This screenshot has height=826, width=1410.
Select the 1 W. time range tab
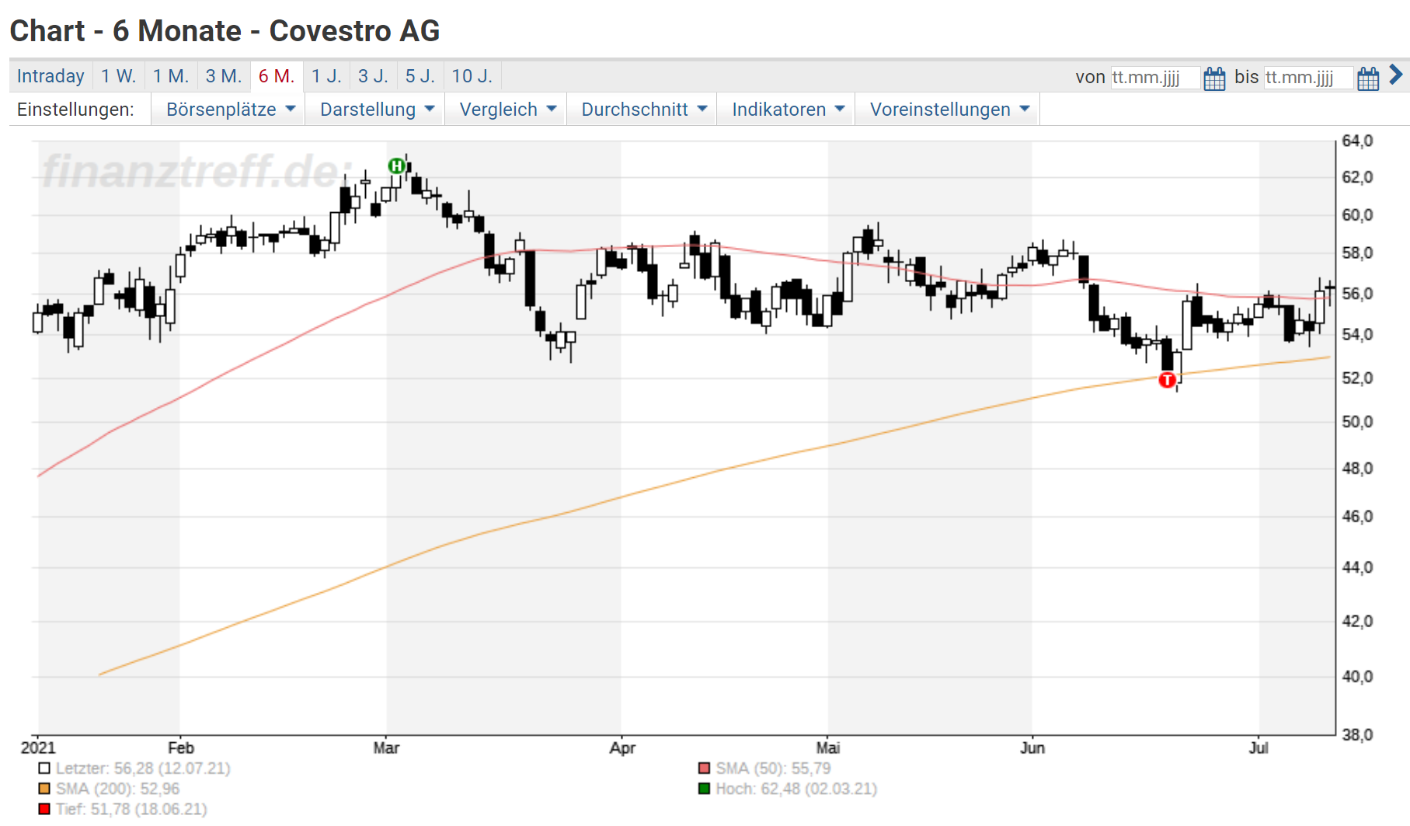coord(118,76)
